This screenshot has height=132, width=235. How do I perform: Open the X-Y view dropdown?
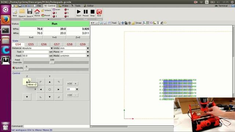(x=95, y=23)
